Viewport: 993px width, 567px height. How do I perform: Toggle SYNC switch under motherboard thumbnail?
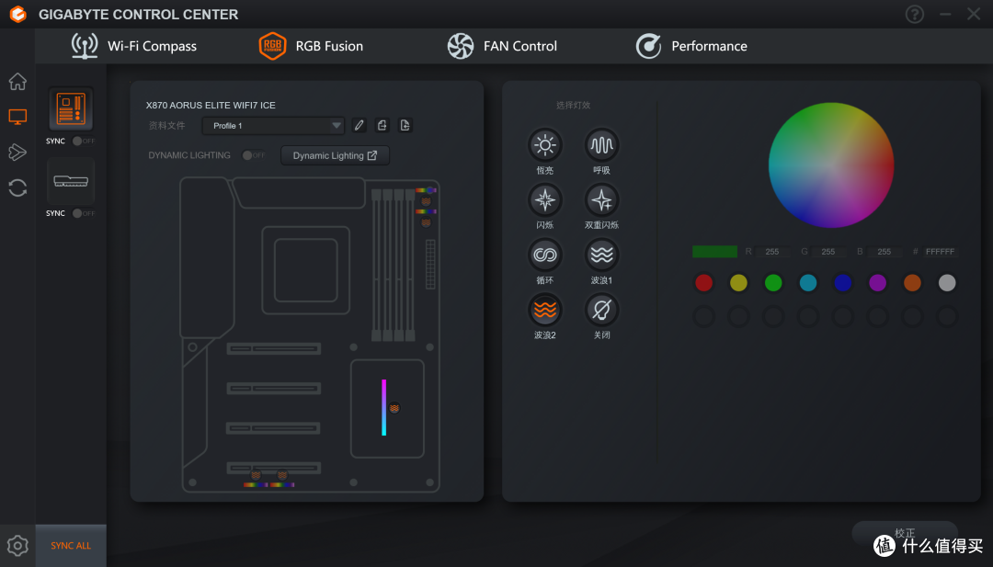click(x=83, y=142)
